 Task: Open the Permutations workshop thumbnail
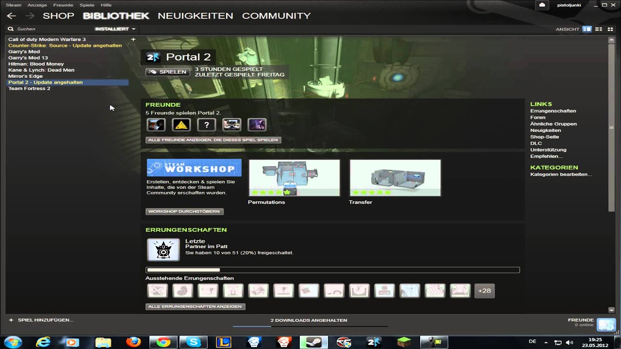pos(294,178)
